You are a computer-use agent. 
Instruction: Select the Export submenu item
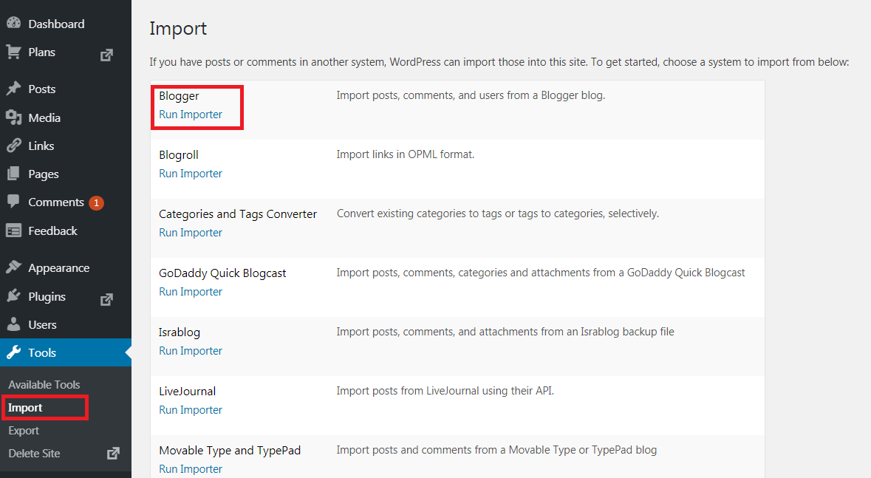coord(24,431)
